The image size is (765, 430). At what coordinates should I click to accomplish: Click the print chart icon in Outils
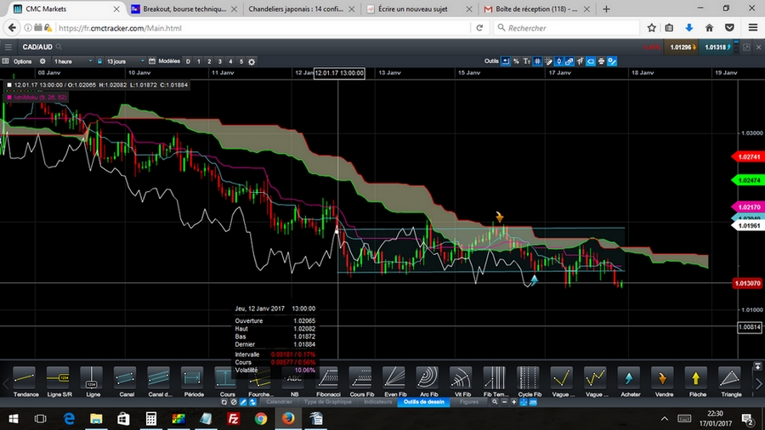pos(601,61)
